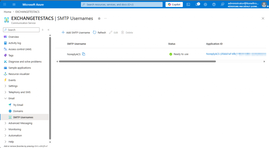
Task: Open the feedback icon in header
Action: coord(222,4)
